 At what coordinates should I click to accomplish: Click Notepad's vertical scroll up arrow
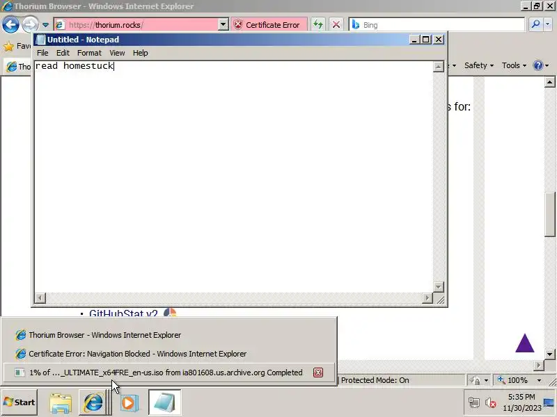[439, 67]
